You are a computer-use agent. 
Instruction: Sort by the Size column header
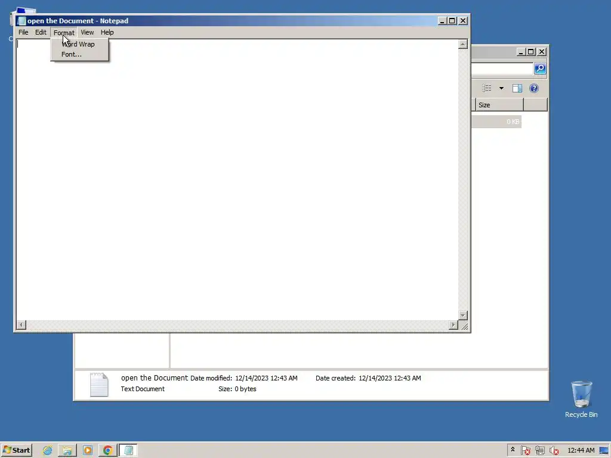coord(499,105)
